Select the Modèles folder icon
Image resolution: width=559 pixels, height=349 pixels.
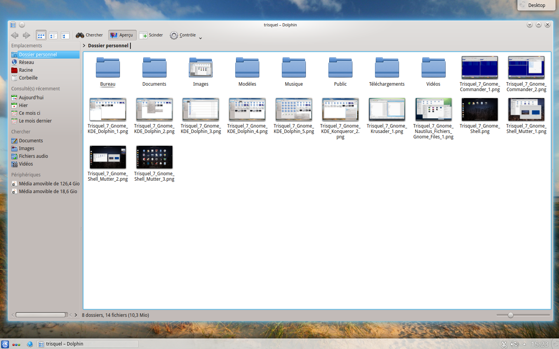(247, 67)
